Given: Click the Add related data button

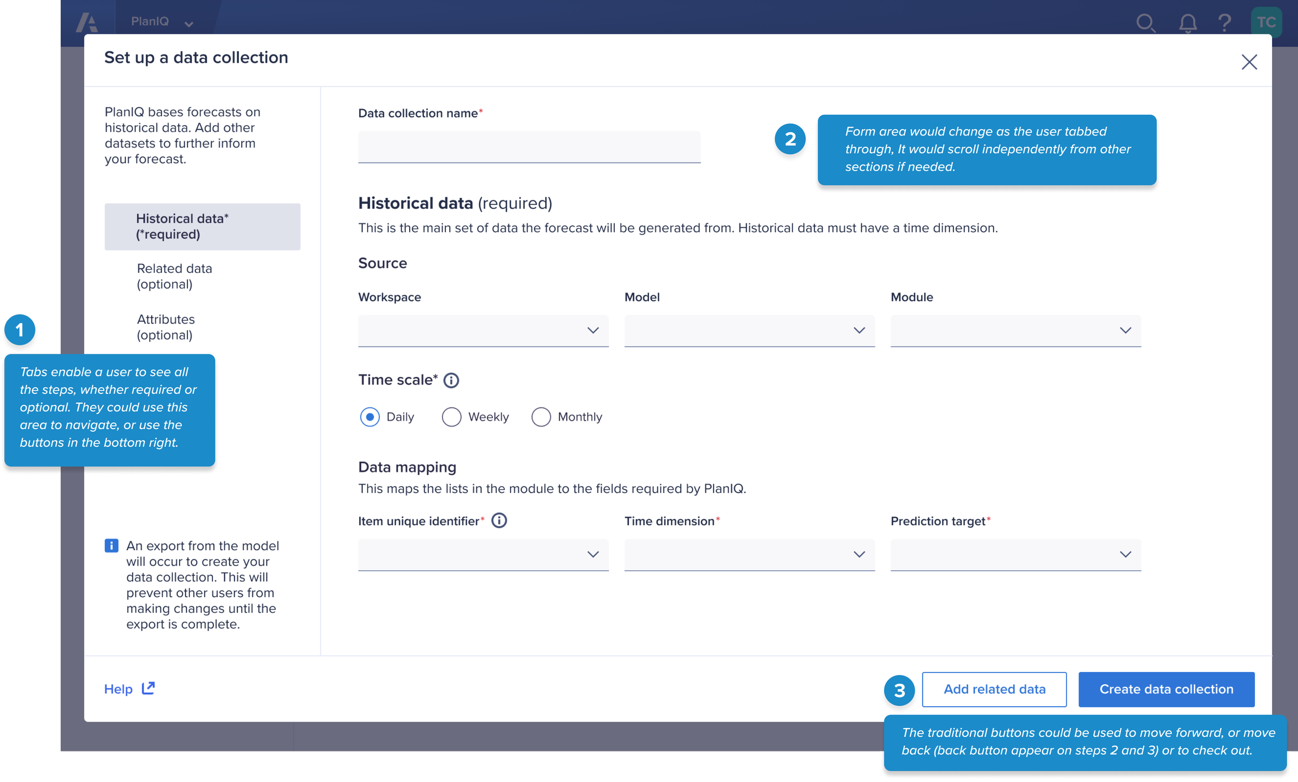Looking at the screenshot, I should [994, 689].
